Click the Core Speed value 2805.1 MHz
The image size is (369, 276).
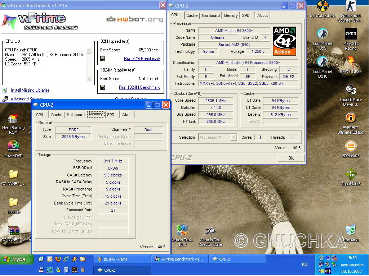[x=215, y=101]
